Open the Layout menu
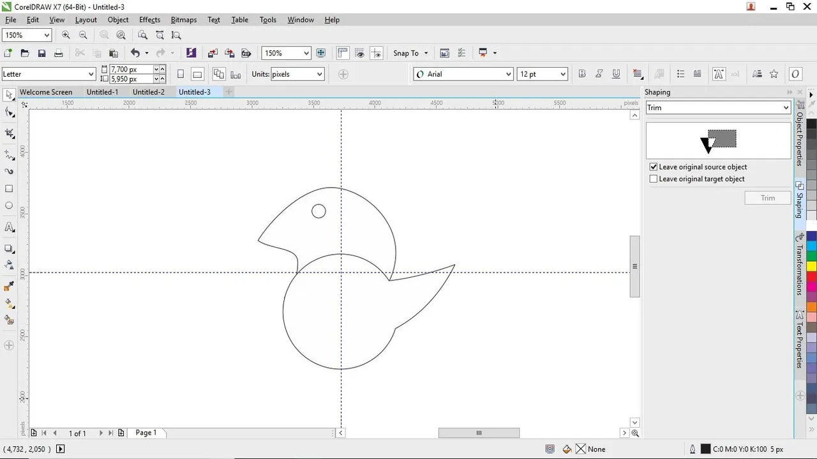This screenshot has width=817, height=459. click(x=86, y=20)
